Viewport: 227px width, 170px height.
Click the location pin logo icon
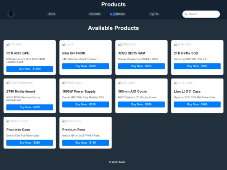tap(11, 14)
